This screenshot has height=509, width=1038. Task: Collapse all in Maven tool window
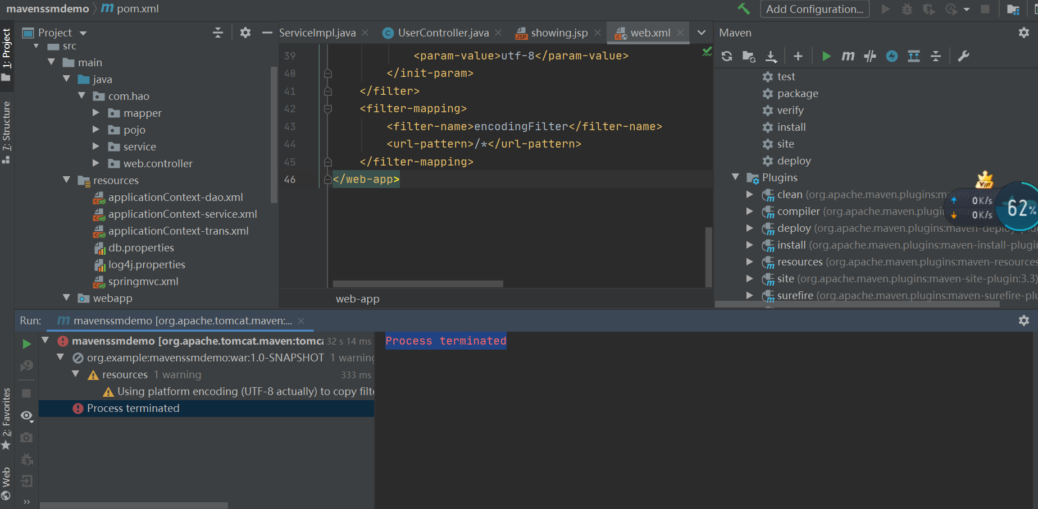click(x=936, y=56)
